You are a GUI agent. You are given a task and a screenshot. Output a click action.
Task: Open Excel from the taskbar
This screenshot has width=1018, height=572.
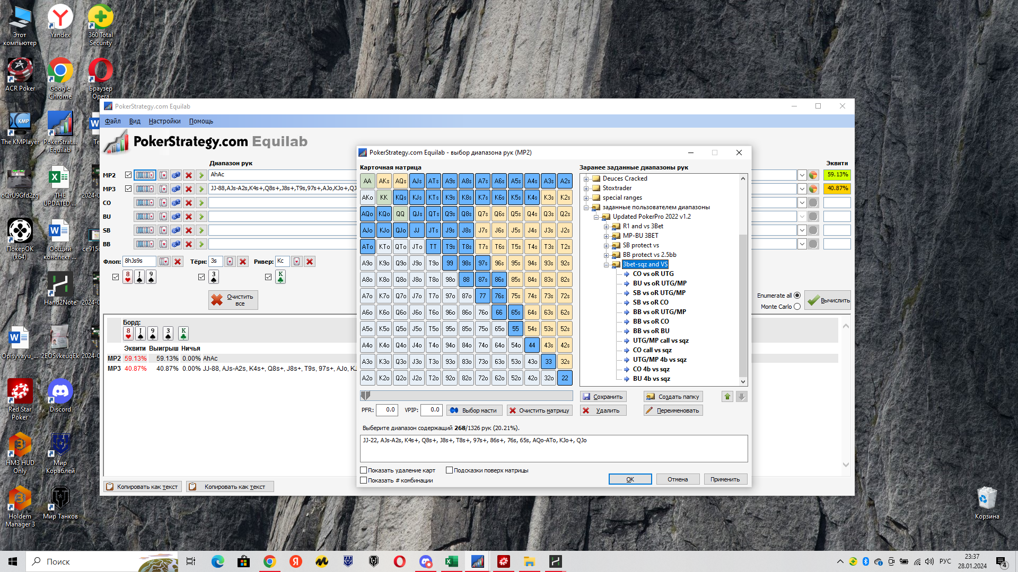click(452, 561)
